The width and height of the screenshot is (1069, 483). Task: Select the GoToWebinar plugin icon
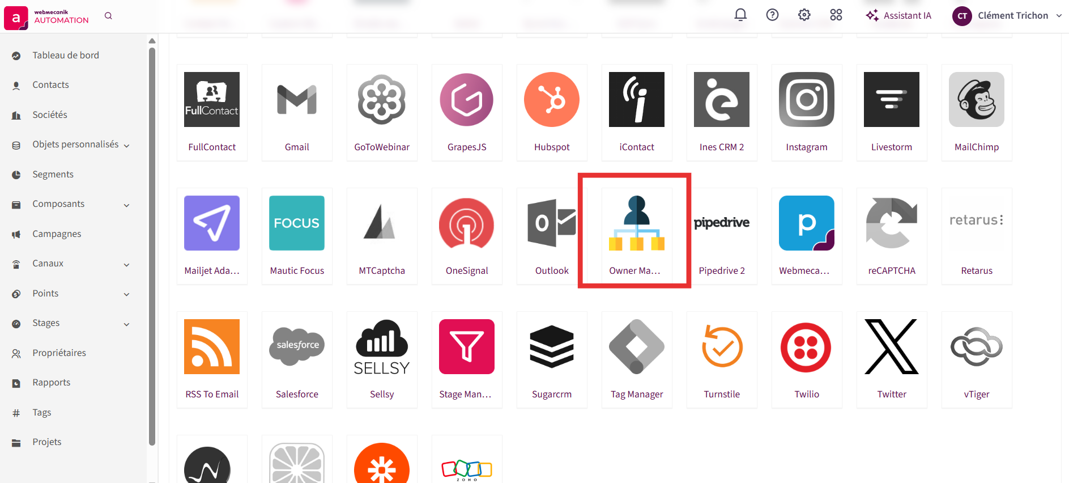[382, 100]
